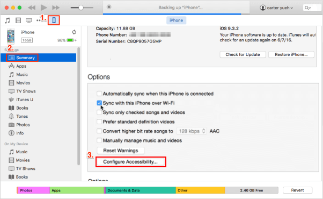Viewport: 323px width, 199px height.
Task: Open Movies under Settings sidebar
Action: click(19, 83)
